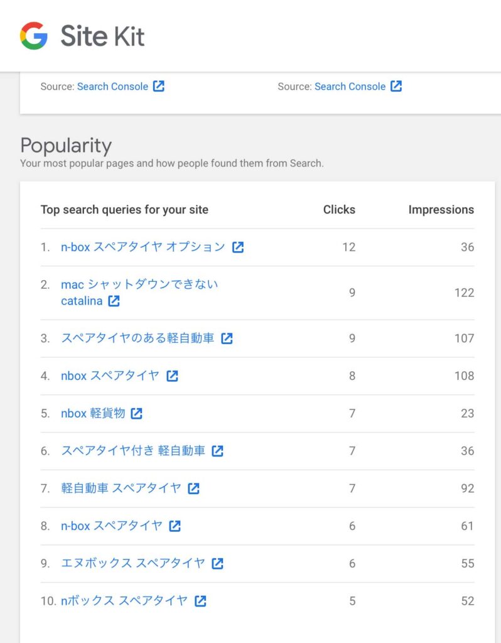Click the 'Clicks' column header
The image size is (501, 643).
339,210
